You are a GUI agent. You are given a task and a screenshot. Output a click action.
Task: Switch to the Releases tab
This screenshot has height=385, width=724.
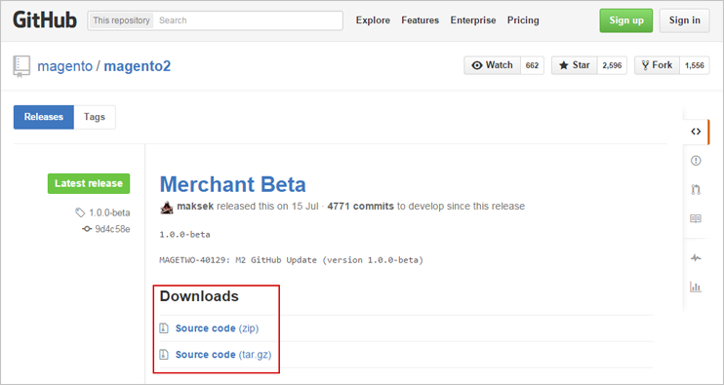[44, 117]
